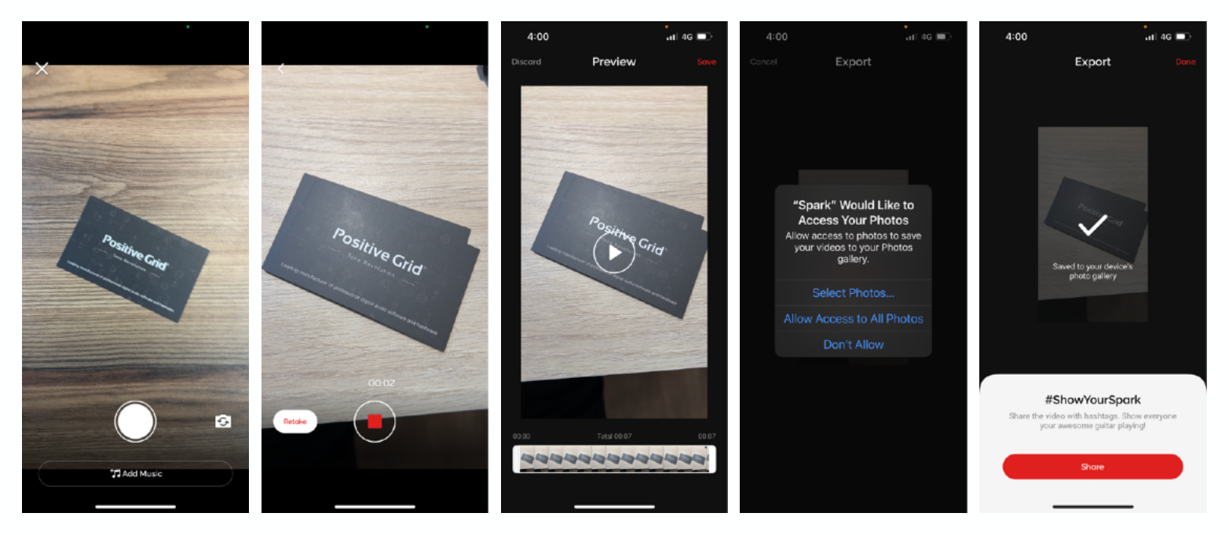Click the 00:00 start time label
Screen dimensions: 1229x535
point(521,436)
